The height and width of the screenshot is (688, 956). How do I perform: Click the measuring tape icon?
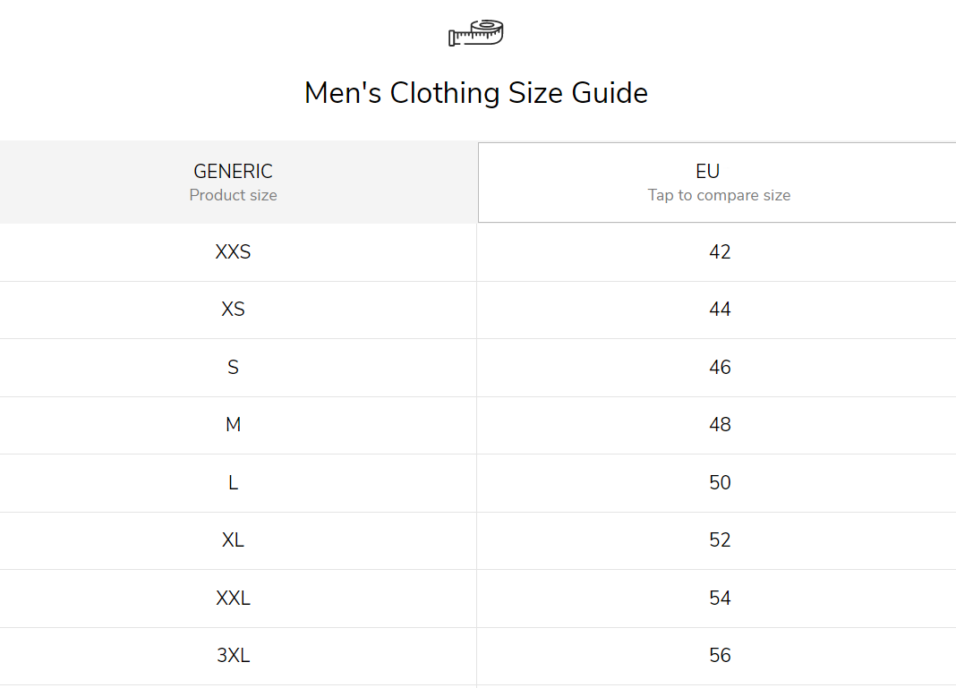(476, 33)
